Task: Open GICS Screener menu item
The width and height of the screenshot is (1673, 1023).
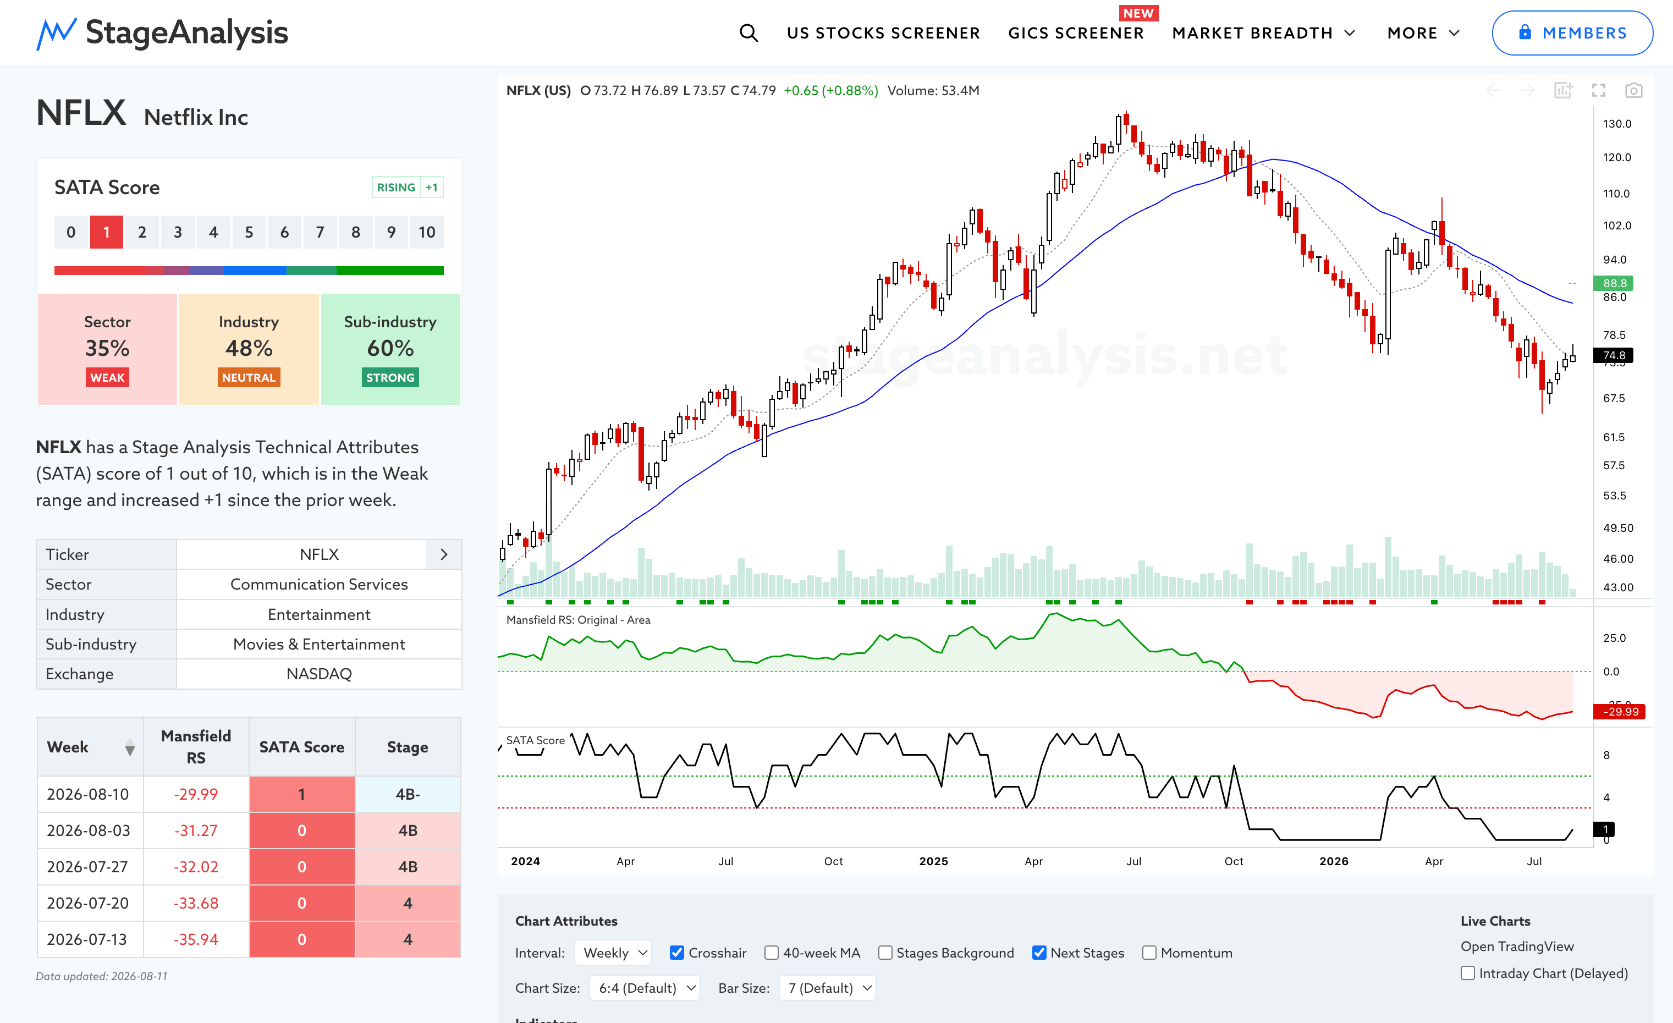Action: pyautogui.click(x=1076, y=32)
